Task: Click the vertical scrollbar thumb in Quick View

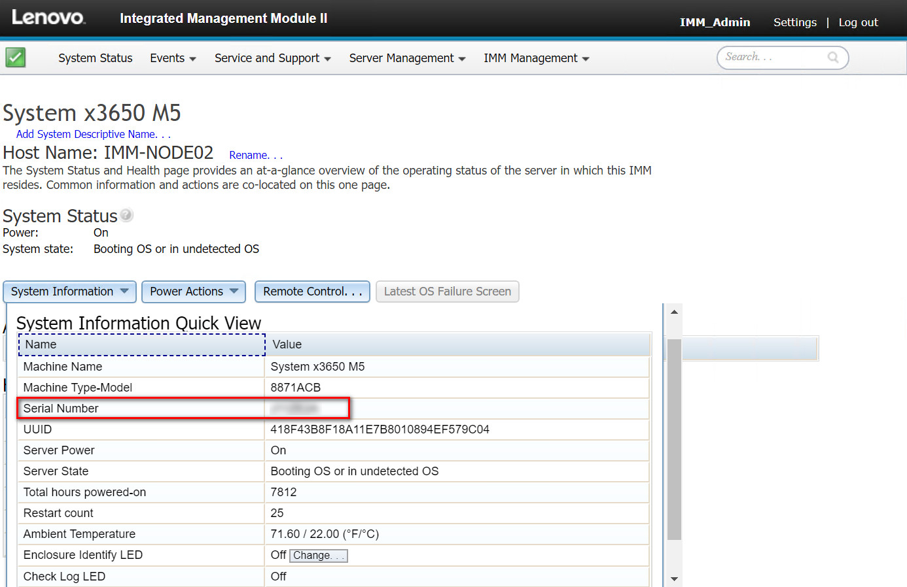Action: pyautogui.click(x=674, y=439)
